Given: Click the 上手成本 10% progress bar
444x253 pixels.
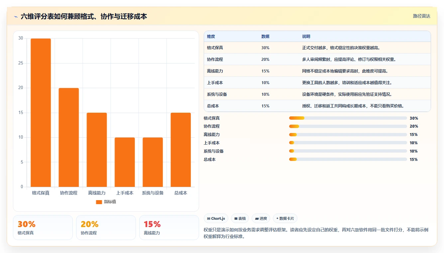Looking at the screenshot, I should point(348,143).
